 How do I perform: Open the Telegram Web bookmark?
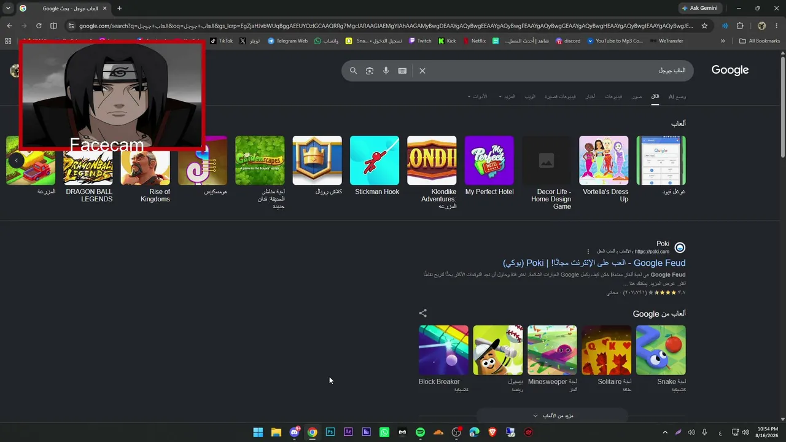[288, 41]
